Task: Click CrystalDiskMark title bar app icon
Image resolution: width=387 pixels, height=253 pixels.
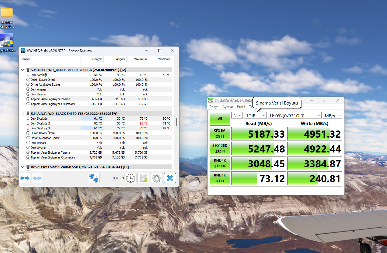Action: [210, 100]
